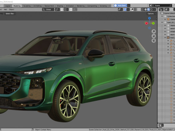175x131 pixels.
Task: Open the Select Box drag mode dropdown
Action: [10, 13]
